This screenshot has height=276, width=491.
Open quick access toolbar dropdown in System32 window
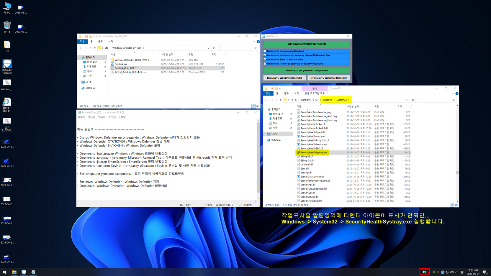point(280,88)
